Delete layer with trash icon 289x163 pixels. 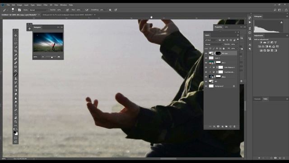(x=234, y=126)
